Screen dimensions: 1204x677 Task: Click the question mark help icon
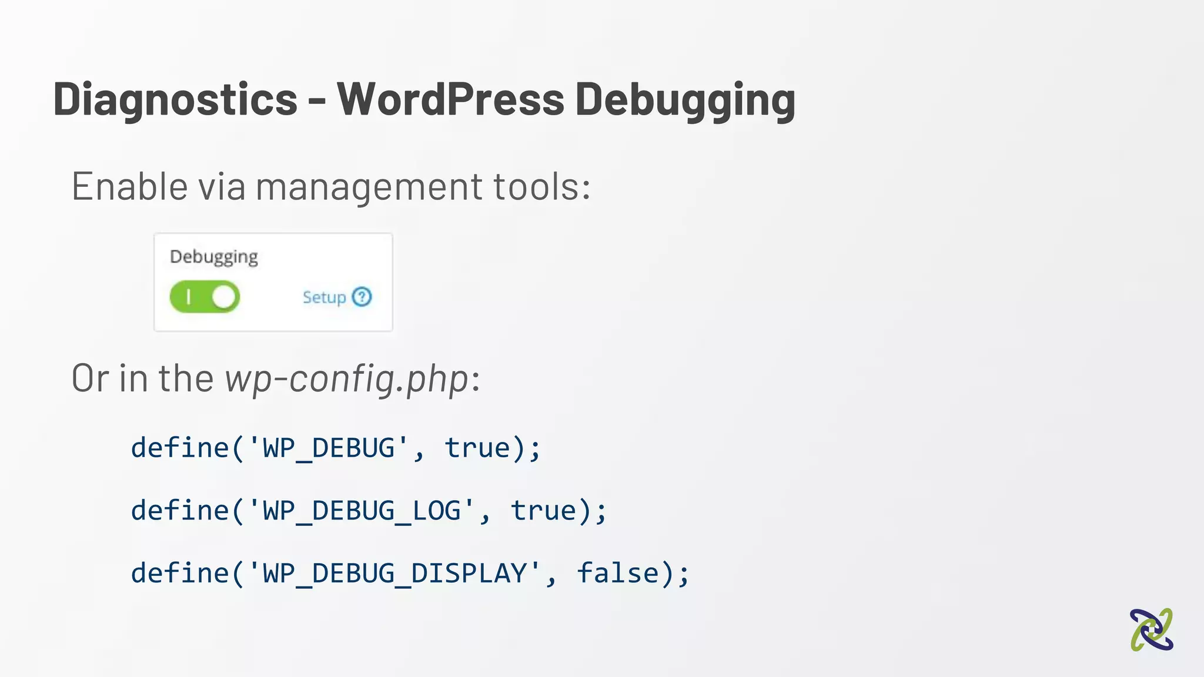pyautogui.click(x=362, y=297)
